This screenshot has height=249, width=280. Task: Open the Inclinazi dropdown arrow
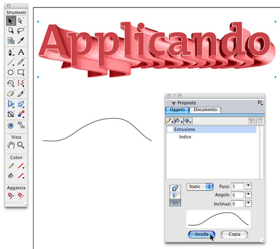coord(249,203)
